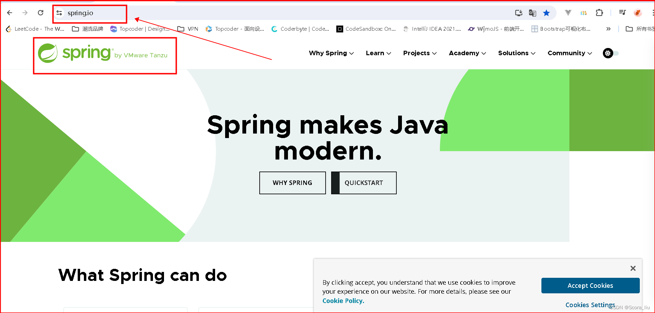Image resolution: width=655 pixels, height=313 pixels.
Task: Open the media control playlist icon
Action: tap(622, 13)
